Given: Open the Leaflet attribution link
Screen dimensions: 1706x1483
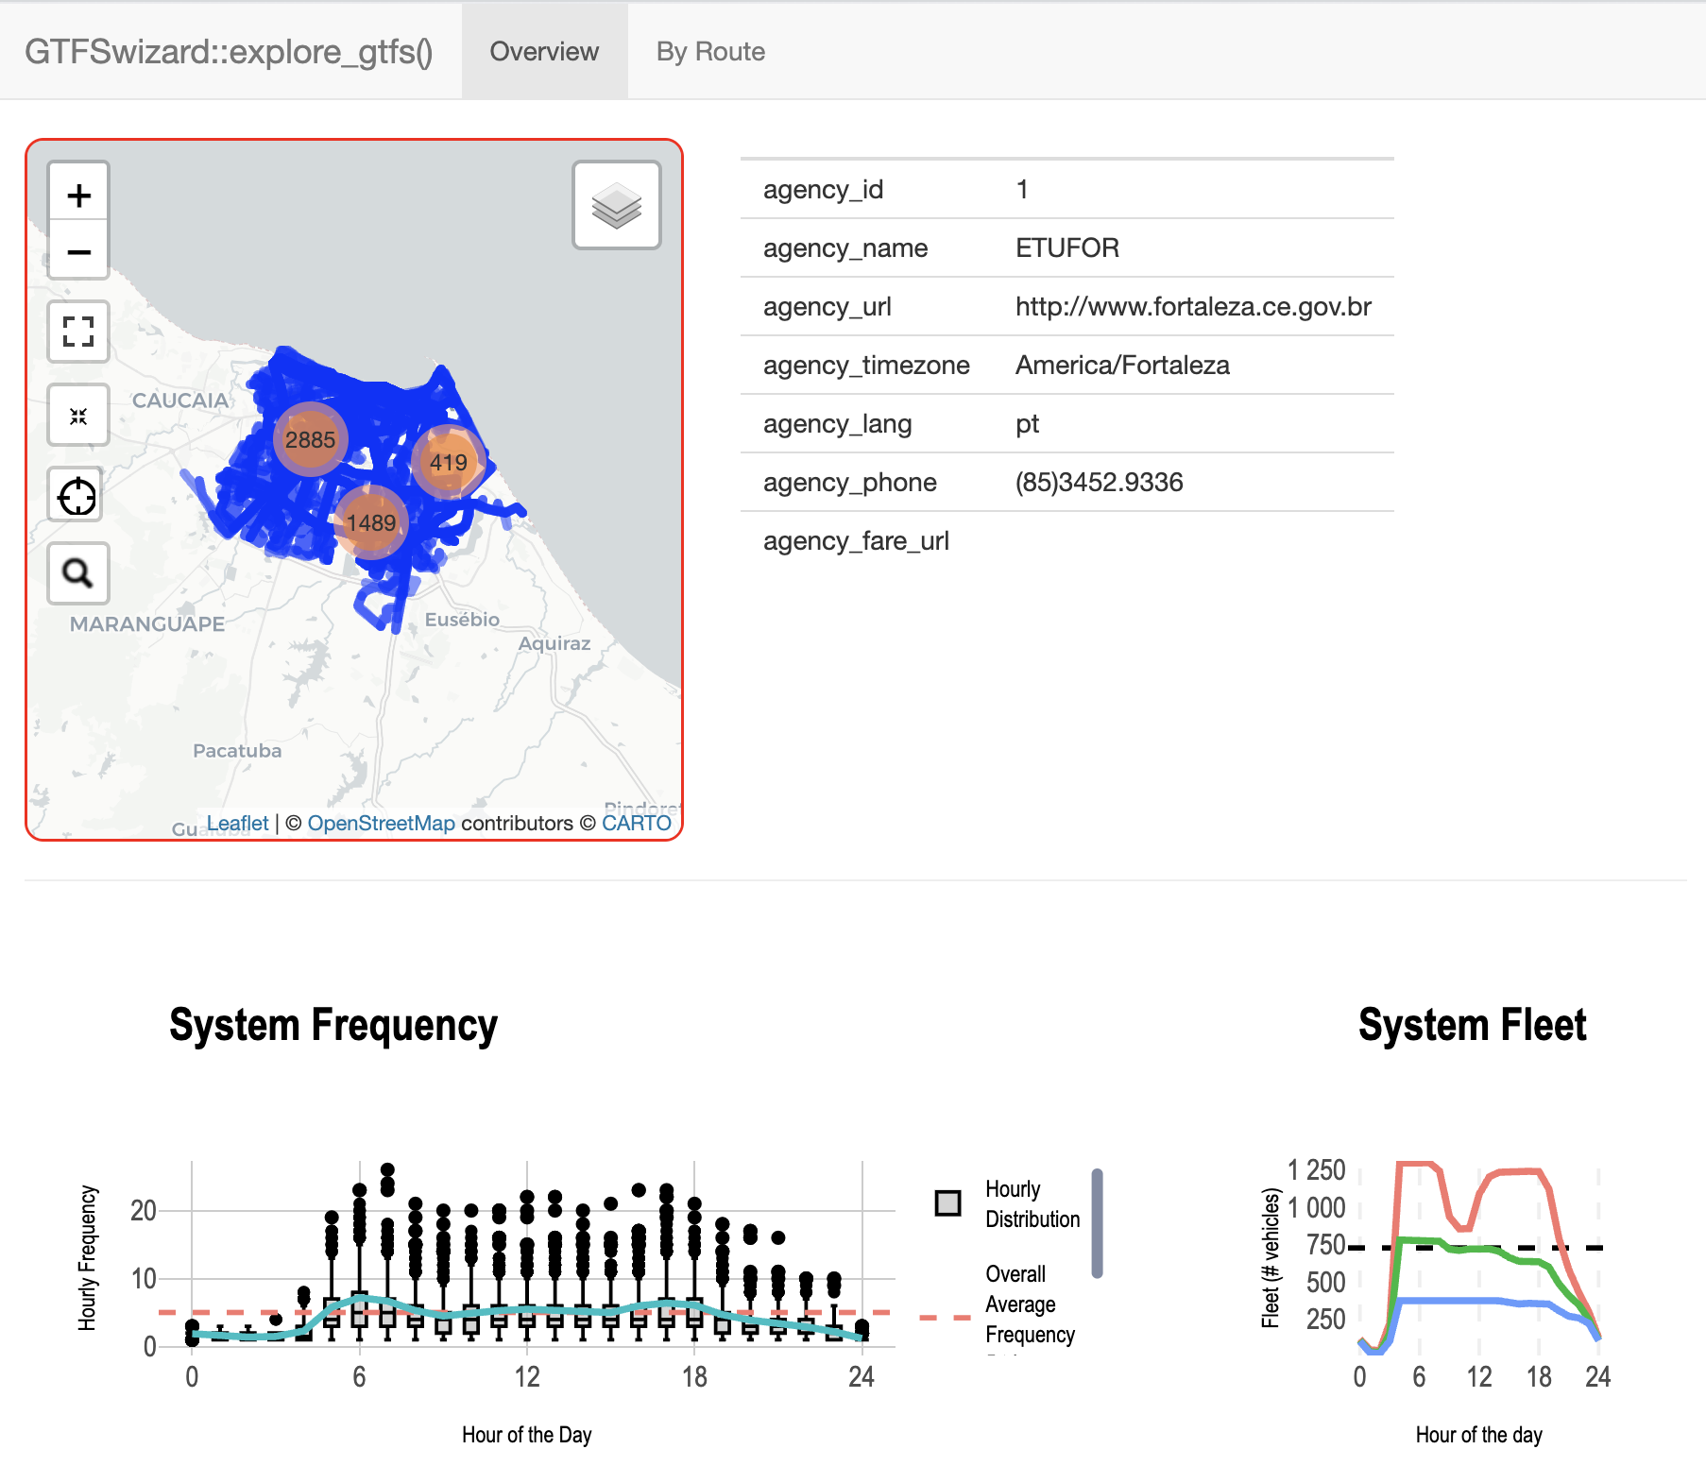Looking at the screenshot, I should click(237, 823).
